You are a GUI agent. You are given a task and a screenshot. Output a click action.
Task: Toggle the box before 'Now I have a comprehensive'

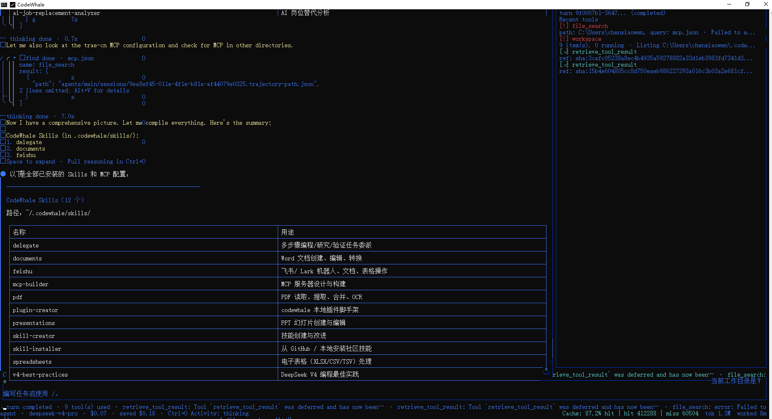point(3,122)
